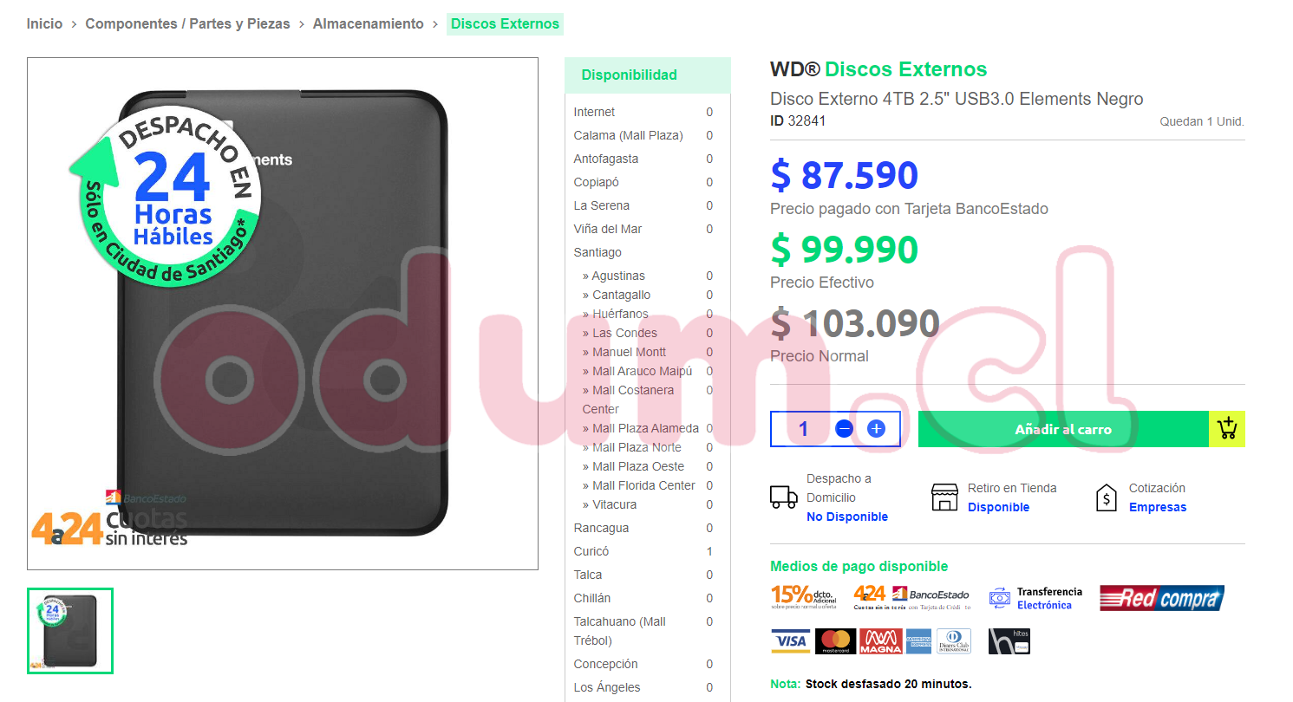Select the Discos Externos breadcrumb
Image resolution: width=1293 pixels, height=702 pixels.
click(505, 24)
